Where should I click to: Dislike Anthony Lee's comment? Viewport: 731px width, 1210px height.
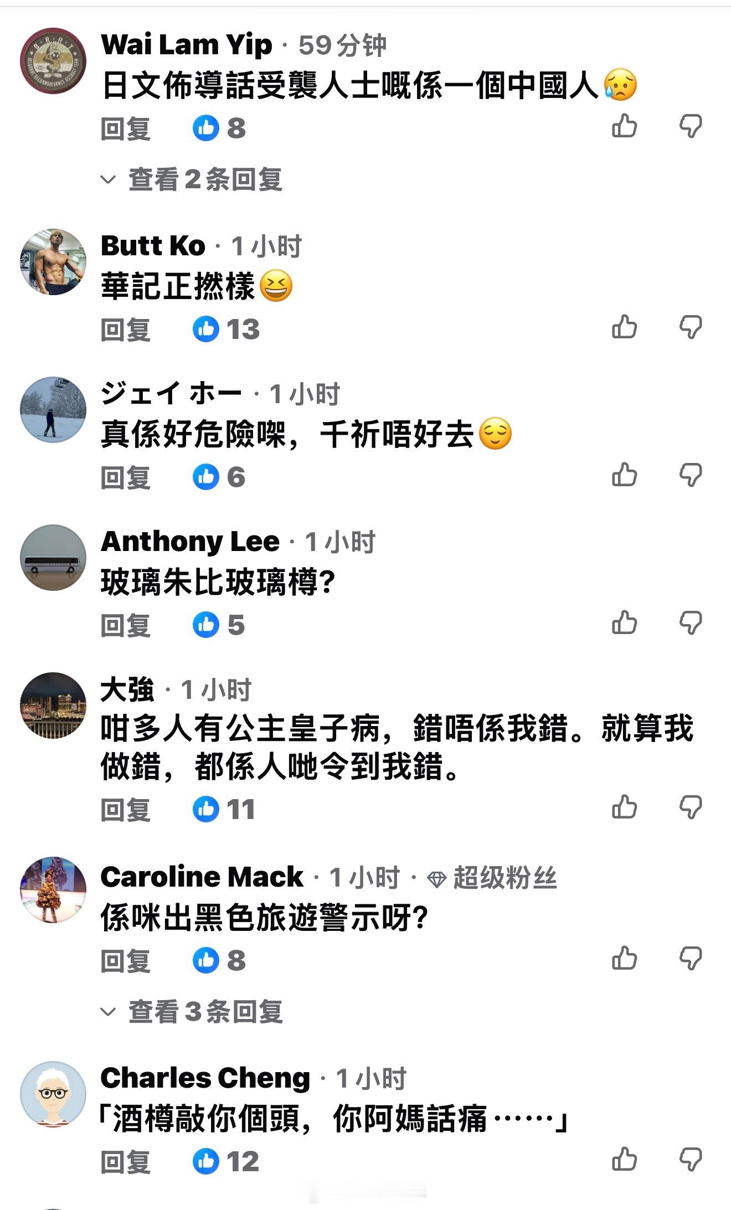[x=691, y=624]
